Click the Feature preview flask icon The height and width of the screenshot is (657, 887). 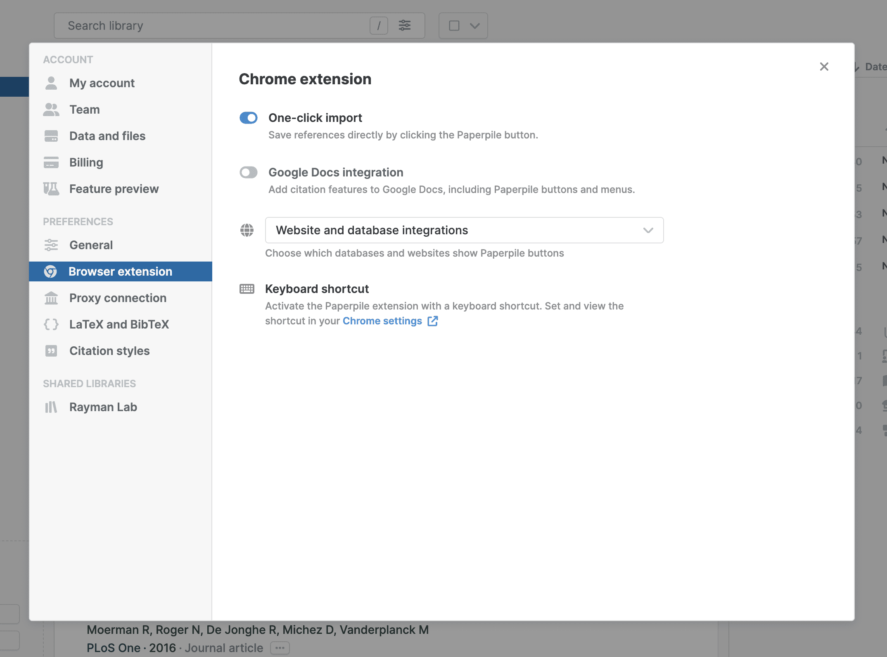point(51,189)
